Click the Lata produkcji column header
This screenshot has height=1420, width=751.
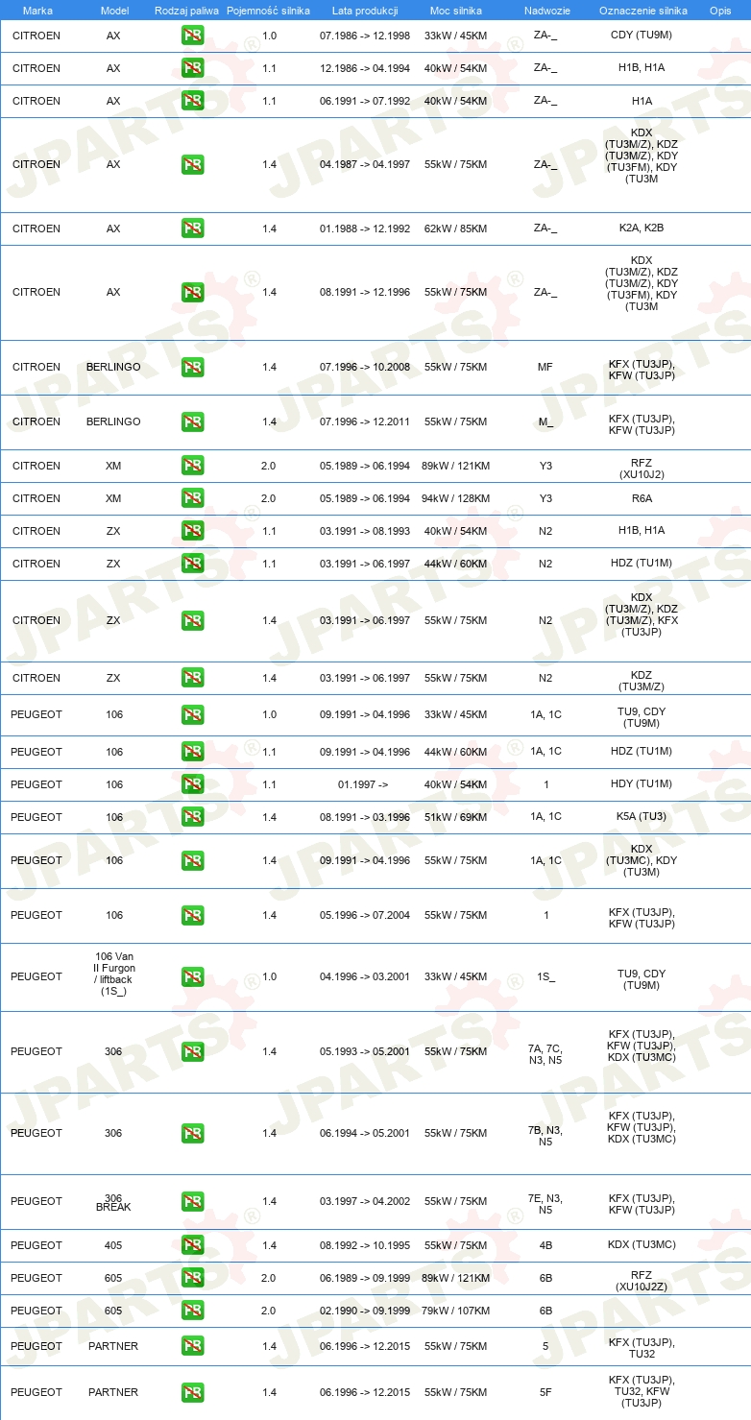pyautogui.click(x=365, y=11)
